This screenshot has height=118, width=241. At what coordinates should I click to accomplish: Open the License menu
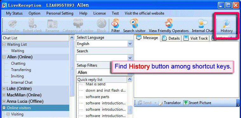tap(99, 13)
